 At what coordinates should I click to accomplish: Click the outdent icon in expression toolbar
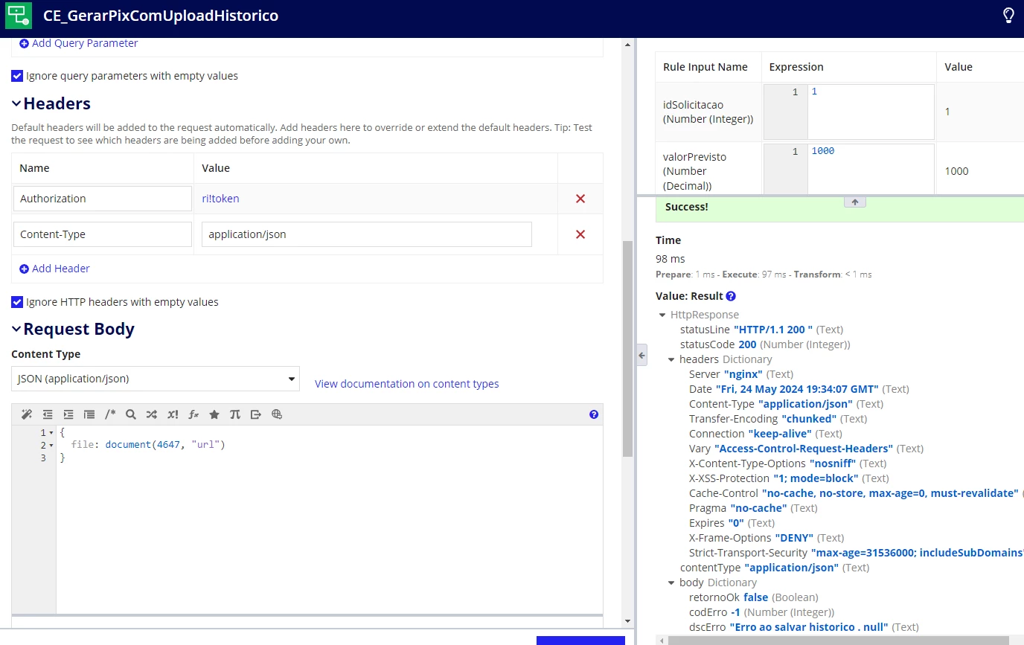point(48,414)
